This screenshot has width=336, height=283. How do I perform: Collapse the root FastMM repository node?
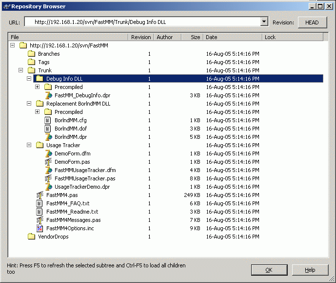pyautogui.click(x=12, y=45)
